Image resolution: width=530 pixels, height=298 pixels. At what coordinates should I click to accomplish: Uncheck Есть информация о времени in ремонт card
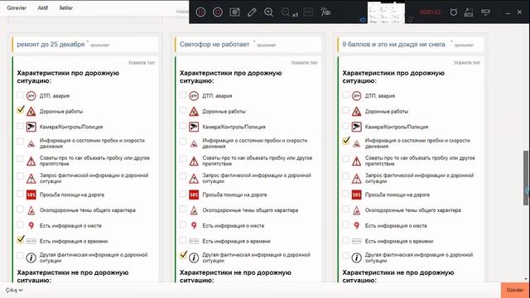tap(20, 240)
